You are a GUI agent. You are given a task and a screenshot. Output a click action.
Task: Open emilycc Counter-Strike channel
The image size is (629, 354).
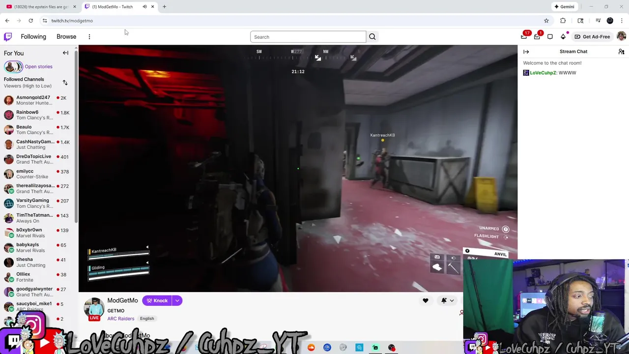pyautogui.click(x=37, y=174)
